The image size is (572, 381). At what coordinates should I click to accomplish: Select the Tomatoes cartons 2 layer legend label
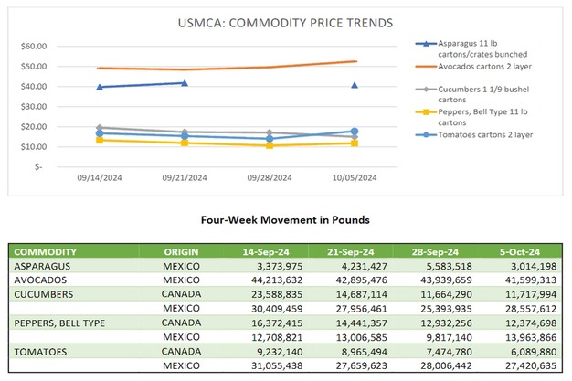[x=479, y=137]
